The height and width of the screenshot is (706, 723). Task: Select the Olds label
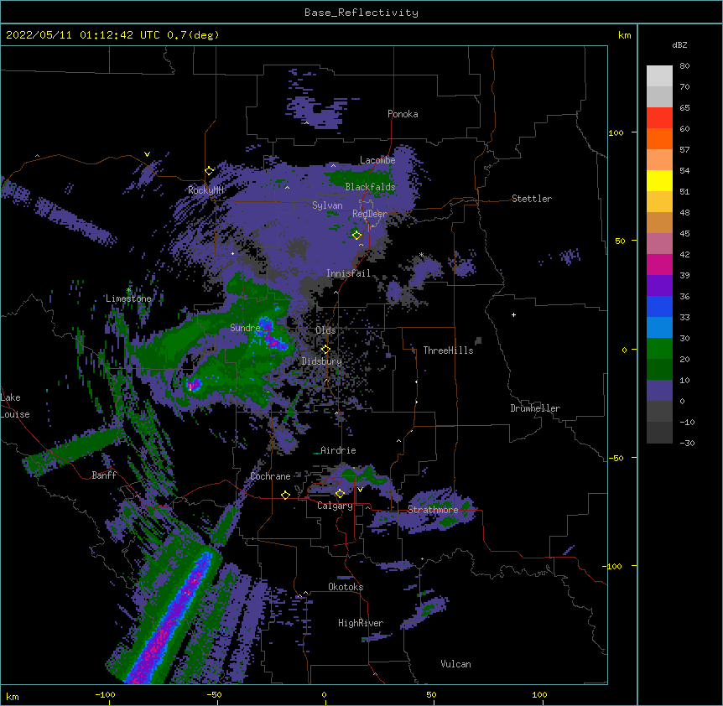tap(325, 330)
